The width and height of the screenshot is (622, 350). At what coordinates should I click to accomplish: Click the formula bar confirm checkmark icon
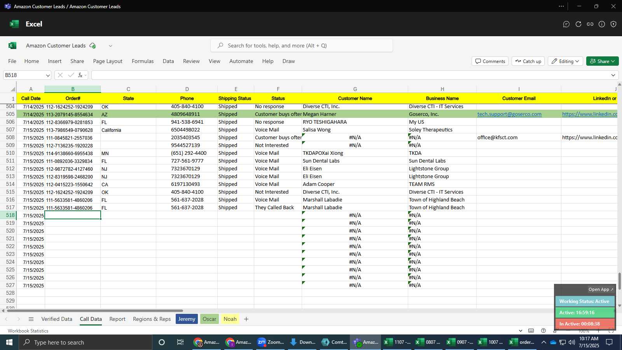coord(71,75)
